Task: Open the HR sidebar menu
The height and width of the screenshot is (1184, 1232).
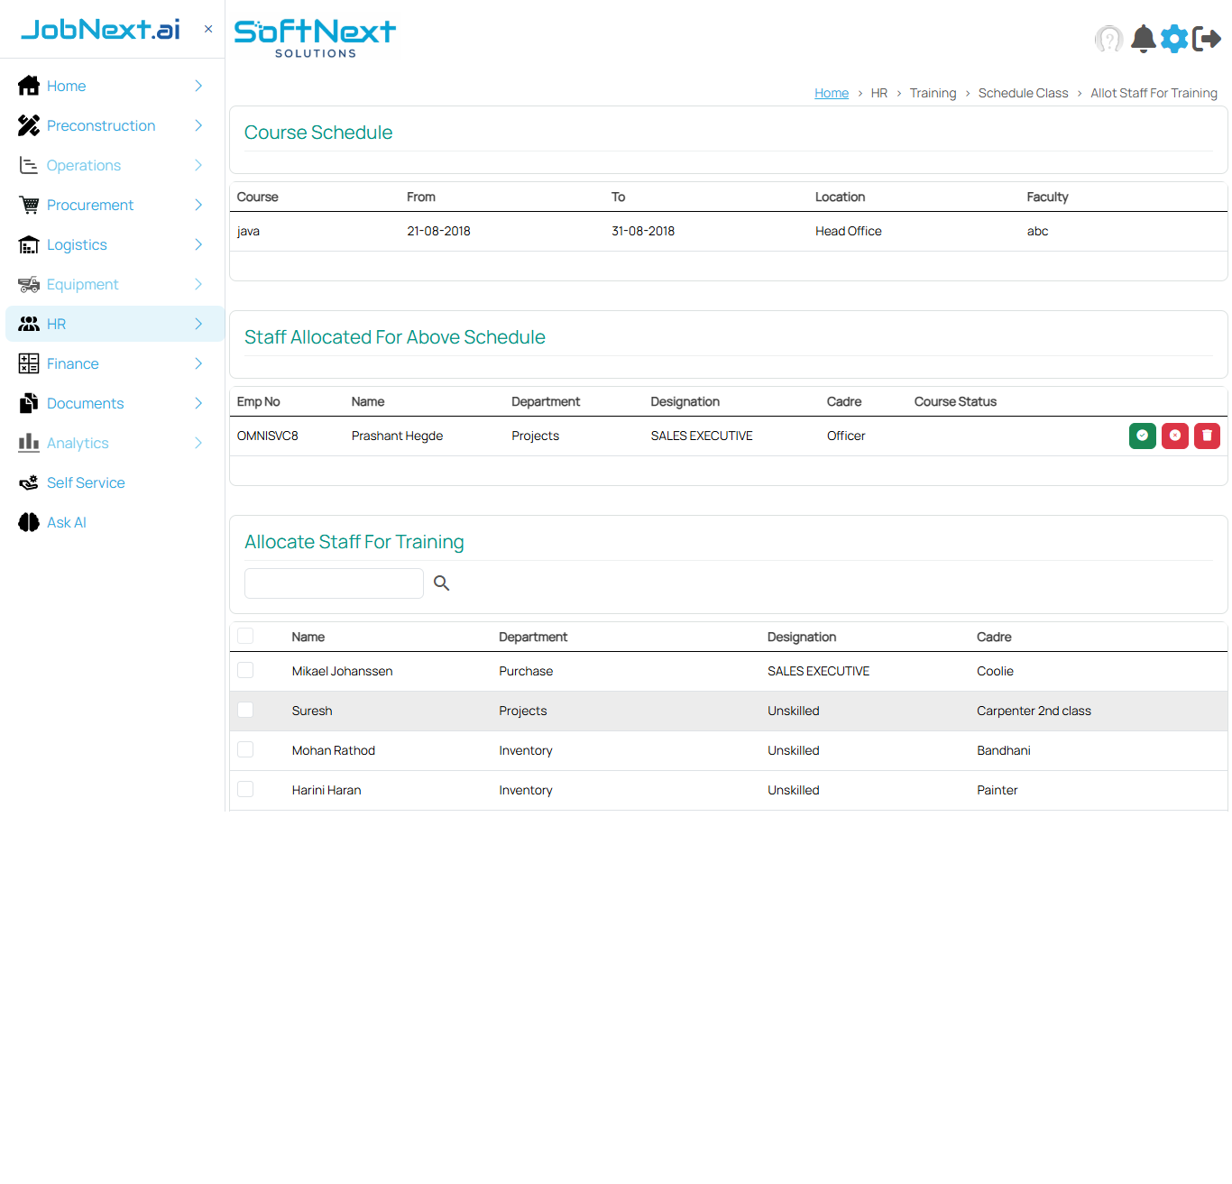Action: (x=56, y=324)
